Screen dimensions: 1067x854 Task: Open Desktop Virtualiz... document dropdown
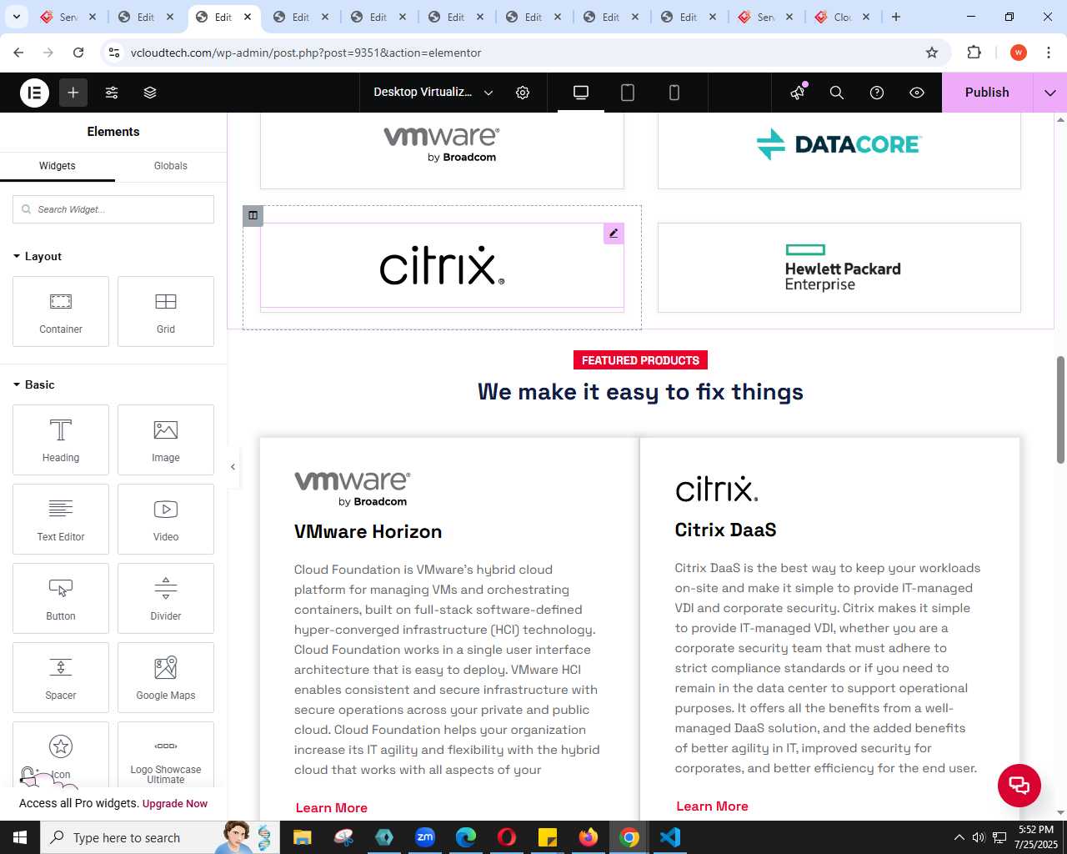433,93
